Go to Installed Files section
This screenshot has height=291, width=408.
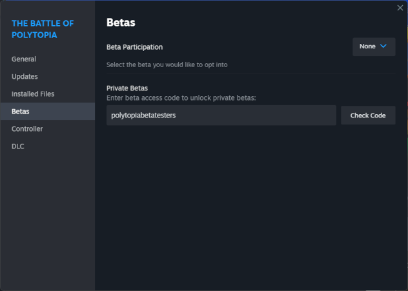click(33, 94)
